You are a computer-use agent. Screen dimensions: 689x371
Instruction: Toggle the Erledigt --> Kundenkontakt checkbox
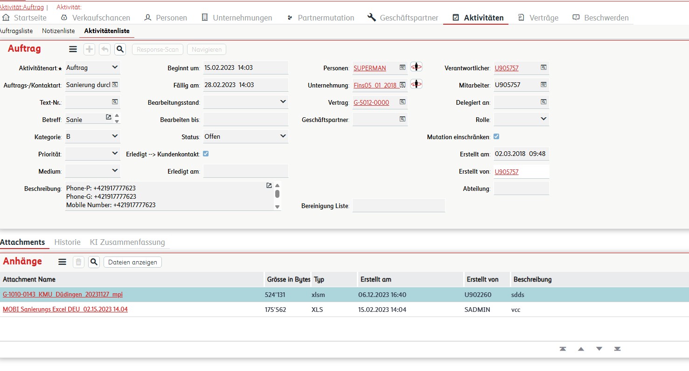click(x=206, y=154)
